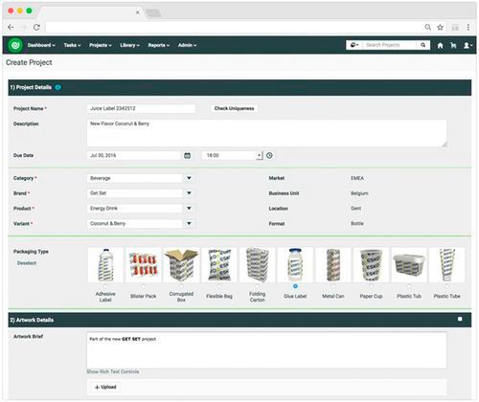Click the Plastic Tub thumbnail image

tap(409, 265)
